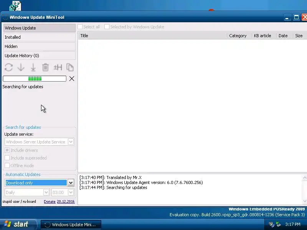Viewport: 307px width, 230px height.
Task: Click the 3:17:44 PM searching log line
Action: click(113, 187)
